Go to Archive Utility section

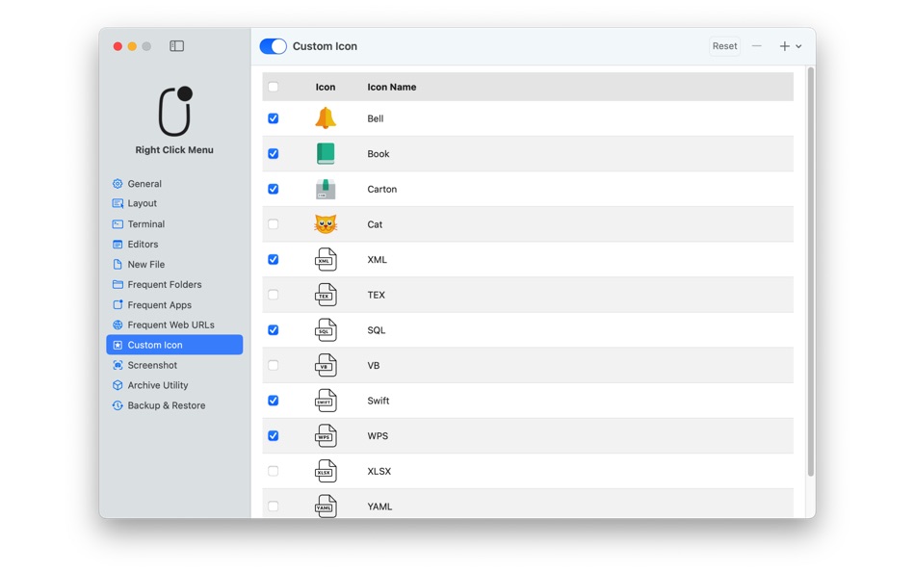tap(174, 386)
